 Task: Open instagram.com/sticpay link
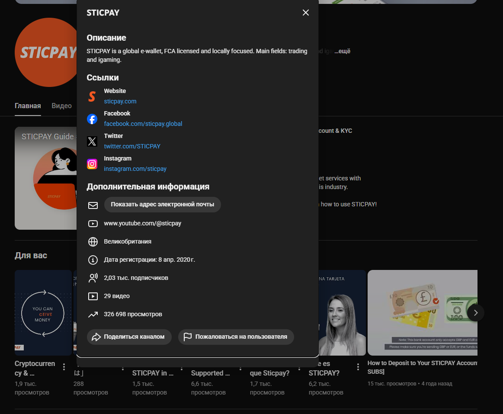(x=135, y=168)
